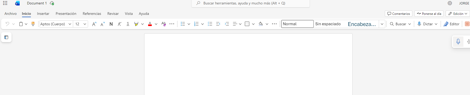Click the paragraph alignment icon
Image resolution: width=470 pixels, height=95 pixels.
(x=235, y=24)
